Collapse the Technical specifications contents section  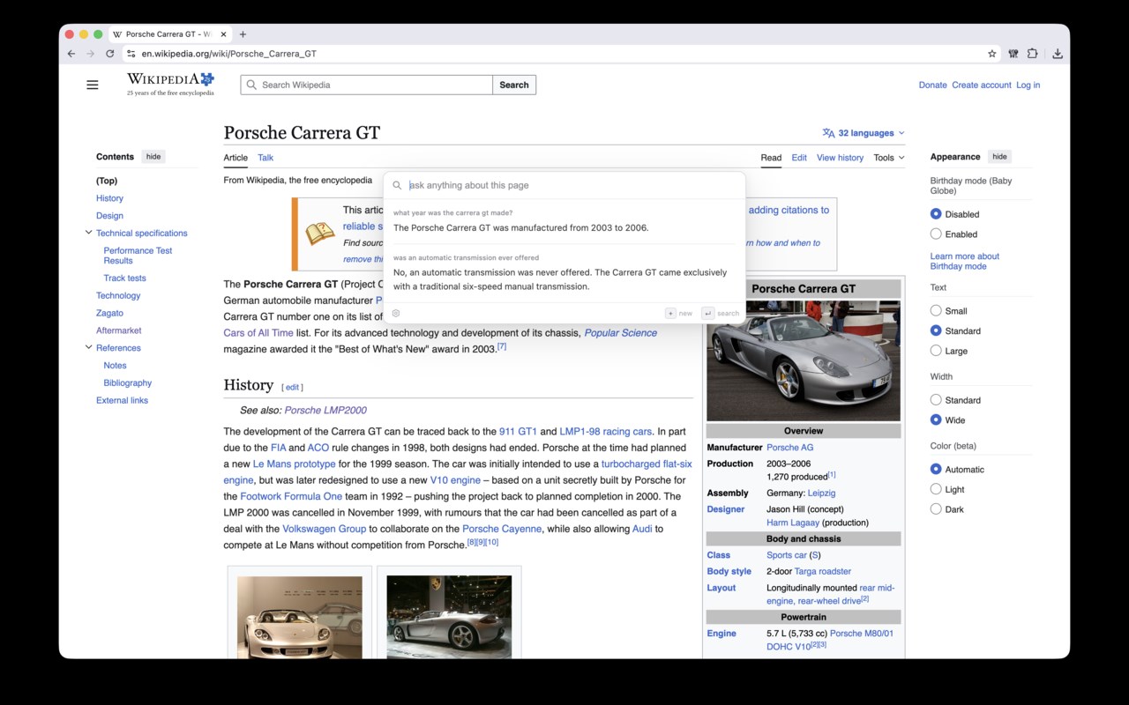88,233
